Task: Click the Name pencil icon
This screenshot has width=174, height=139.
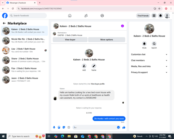Action: [94, 66]
